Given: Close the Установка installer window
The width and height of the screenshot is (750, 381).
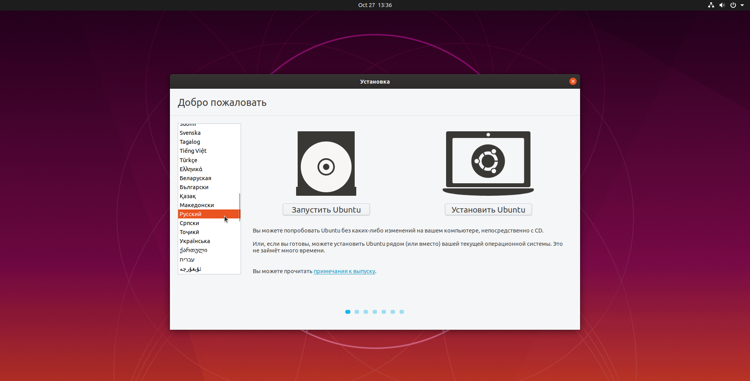Looking at the screenshot, I should point(573,81).
